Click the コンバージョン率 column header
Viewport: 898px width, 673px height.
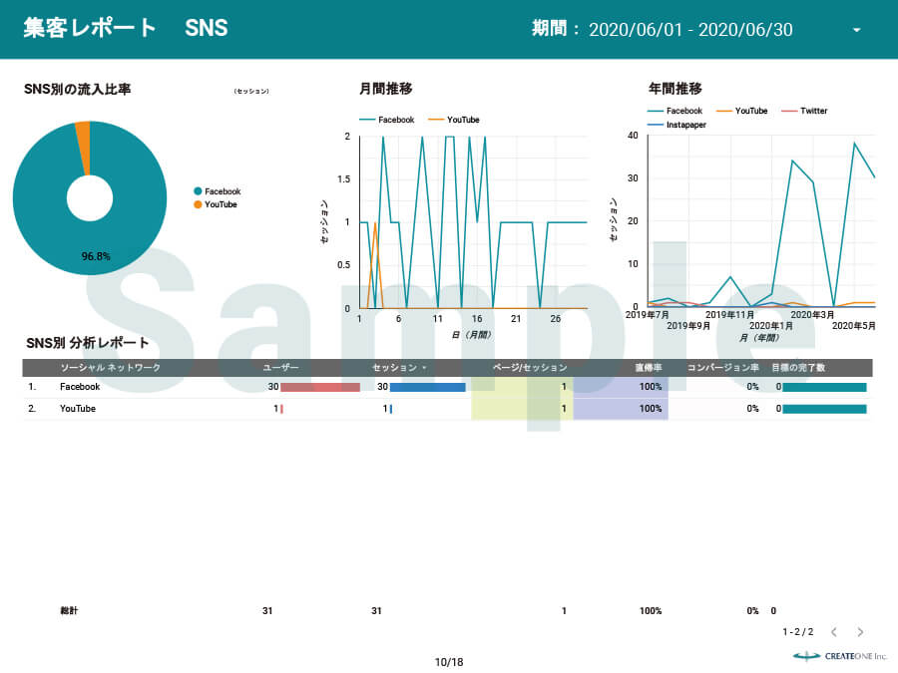722,368
